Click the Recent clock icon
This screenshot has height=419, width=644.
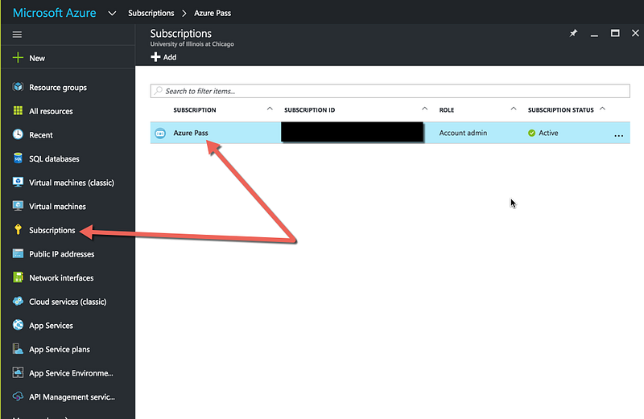coord(18,134)
